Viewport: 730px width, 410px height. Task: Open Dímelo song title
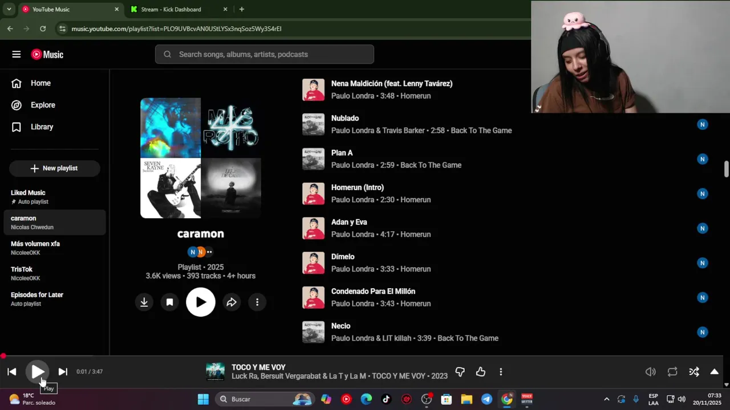coord(343,257)
